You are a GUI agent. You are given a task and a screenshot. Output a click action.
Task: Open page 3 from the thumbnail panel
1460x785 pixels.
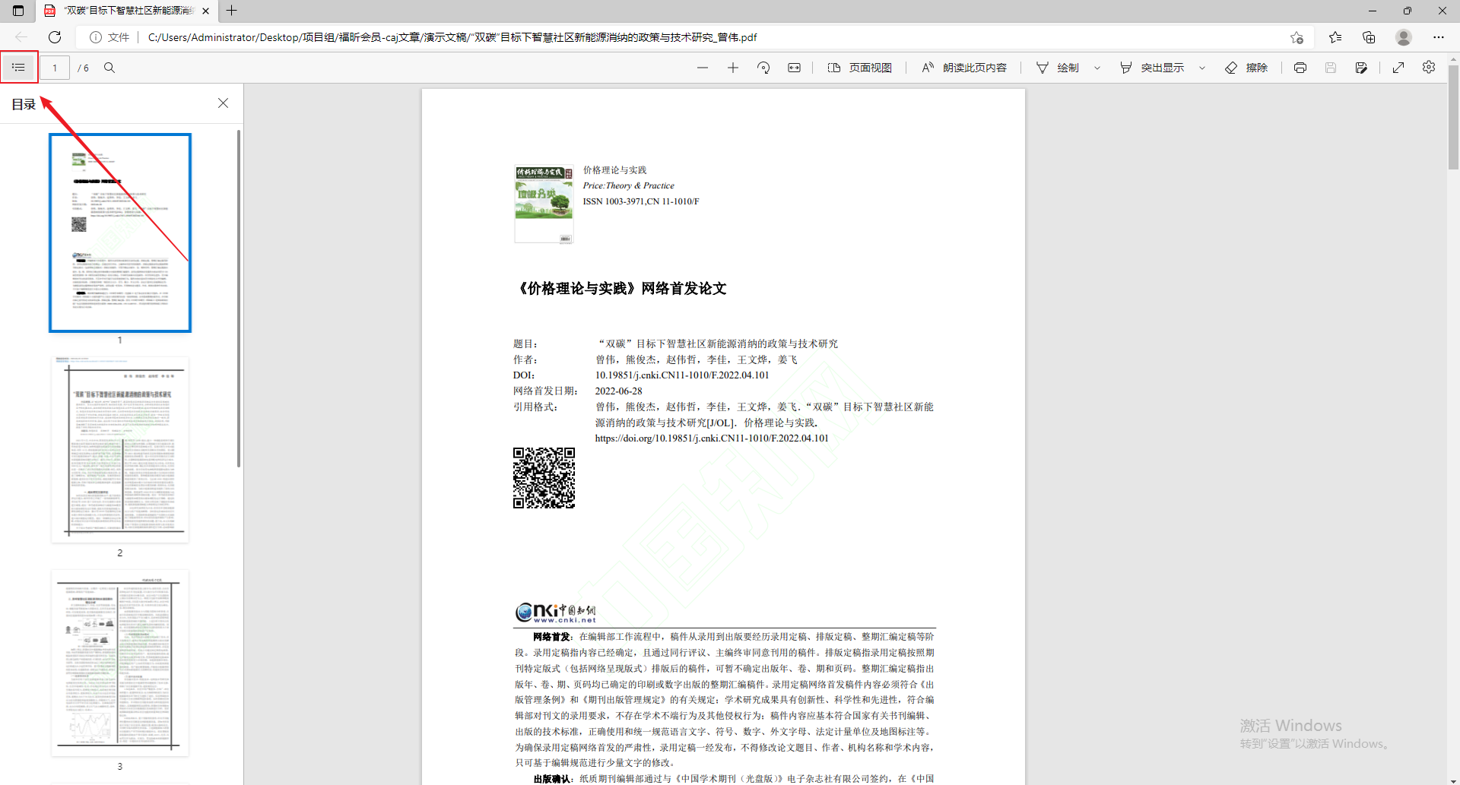point(119,663)
